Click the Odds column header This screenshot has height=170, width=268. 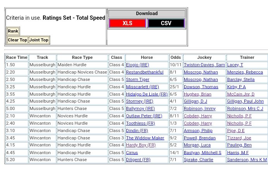[175, 57]
